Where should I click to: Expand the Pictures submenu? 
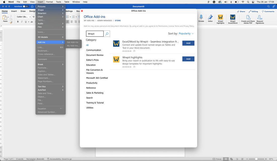click(x=50, y=6)
